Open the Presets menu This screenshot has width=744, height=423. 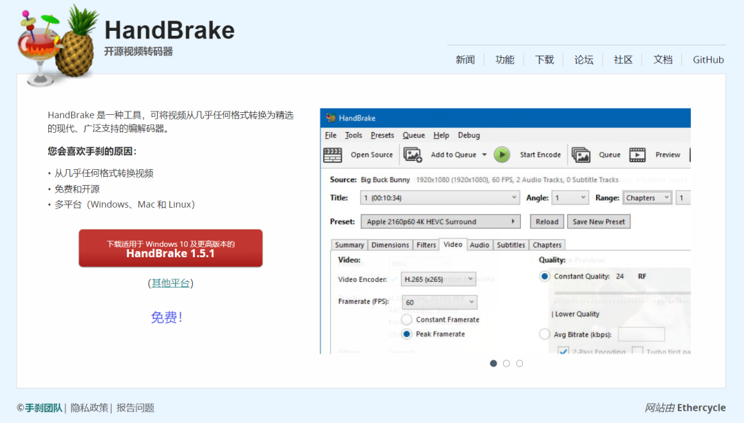point(382,135)
